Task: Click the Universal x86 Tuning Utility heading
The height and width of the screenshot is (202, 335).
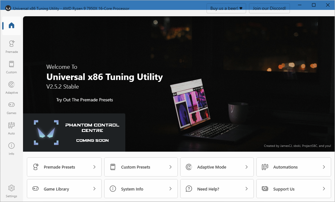Action: (x=105, y=77)
